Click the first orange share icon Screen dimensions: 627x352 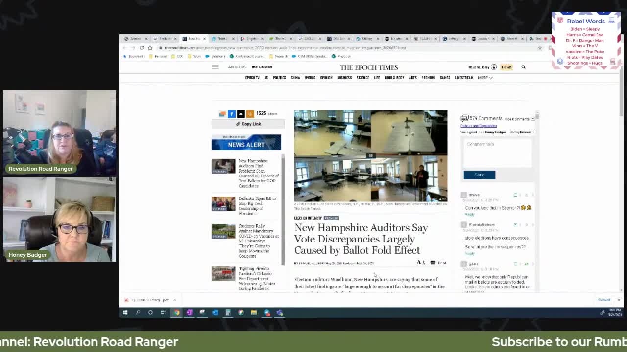[222, 114]
